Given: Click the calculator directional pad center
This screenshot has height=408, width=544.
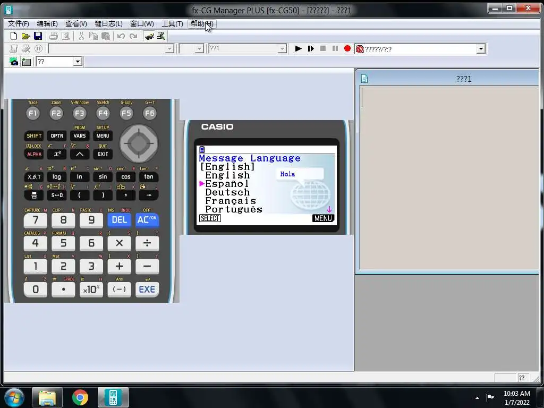Looking at the screenshot, I should [139, 143].
